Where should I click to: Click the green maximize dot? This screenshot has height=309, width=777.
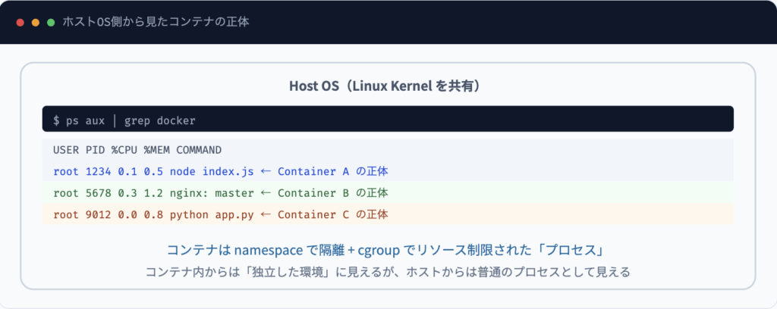coord(51,23)
